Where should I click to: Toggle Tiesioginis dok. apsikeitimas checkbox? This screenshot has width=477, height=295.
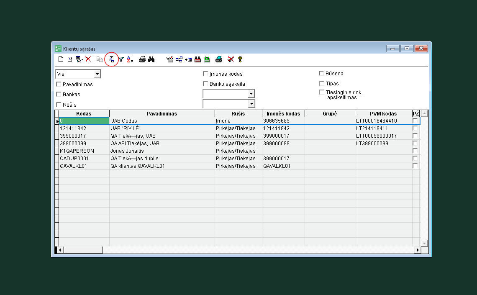click(321, 92)
